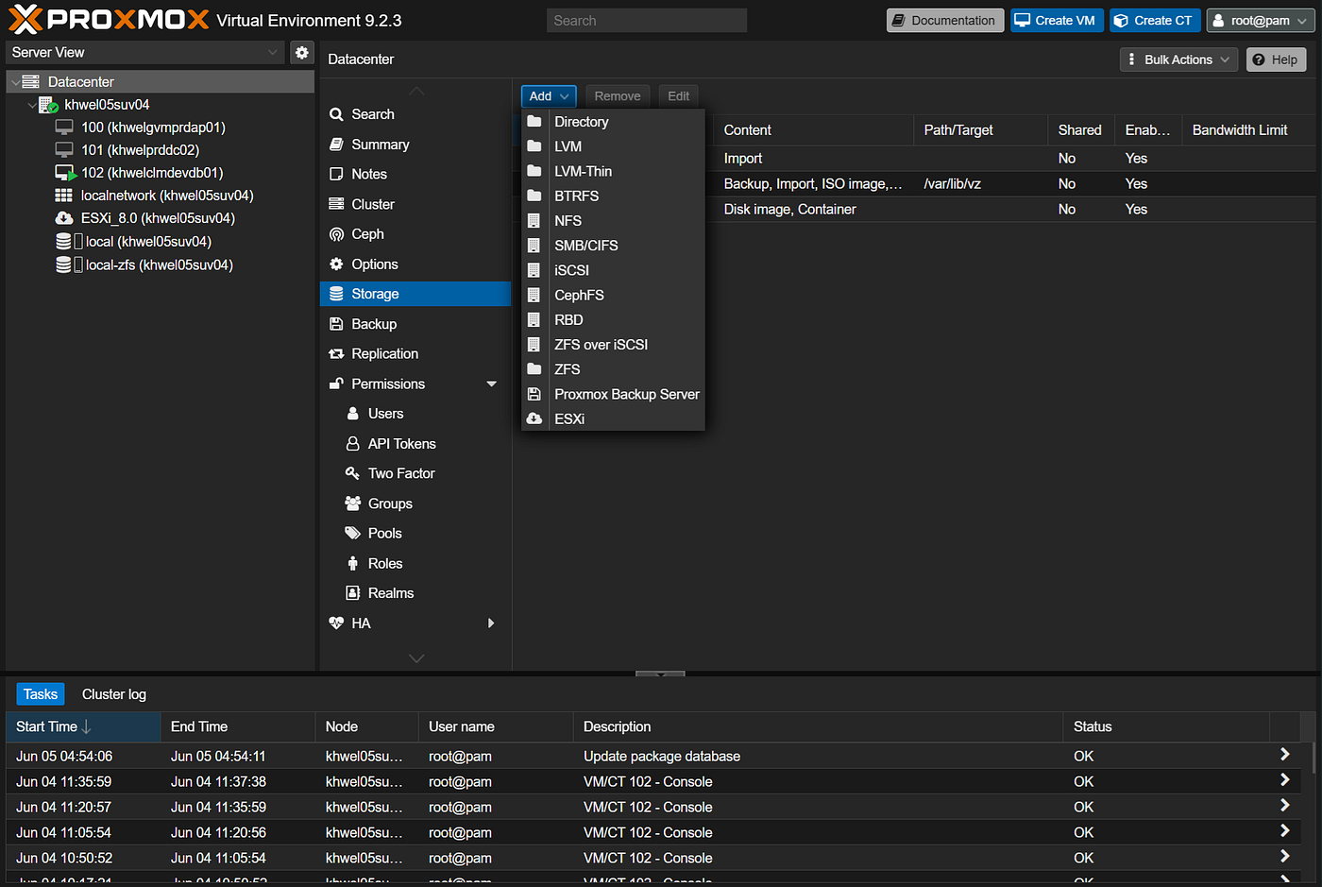Close the Add storage dropdown button

point(549,96)
